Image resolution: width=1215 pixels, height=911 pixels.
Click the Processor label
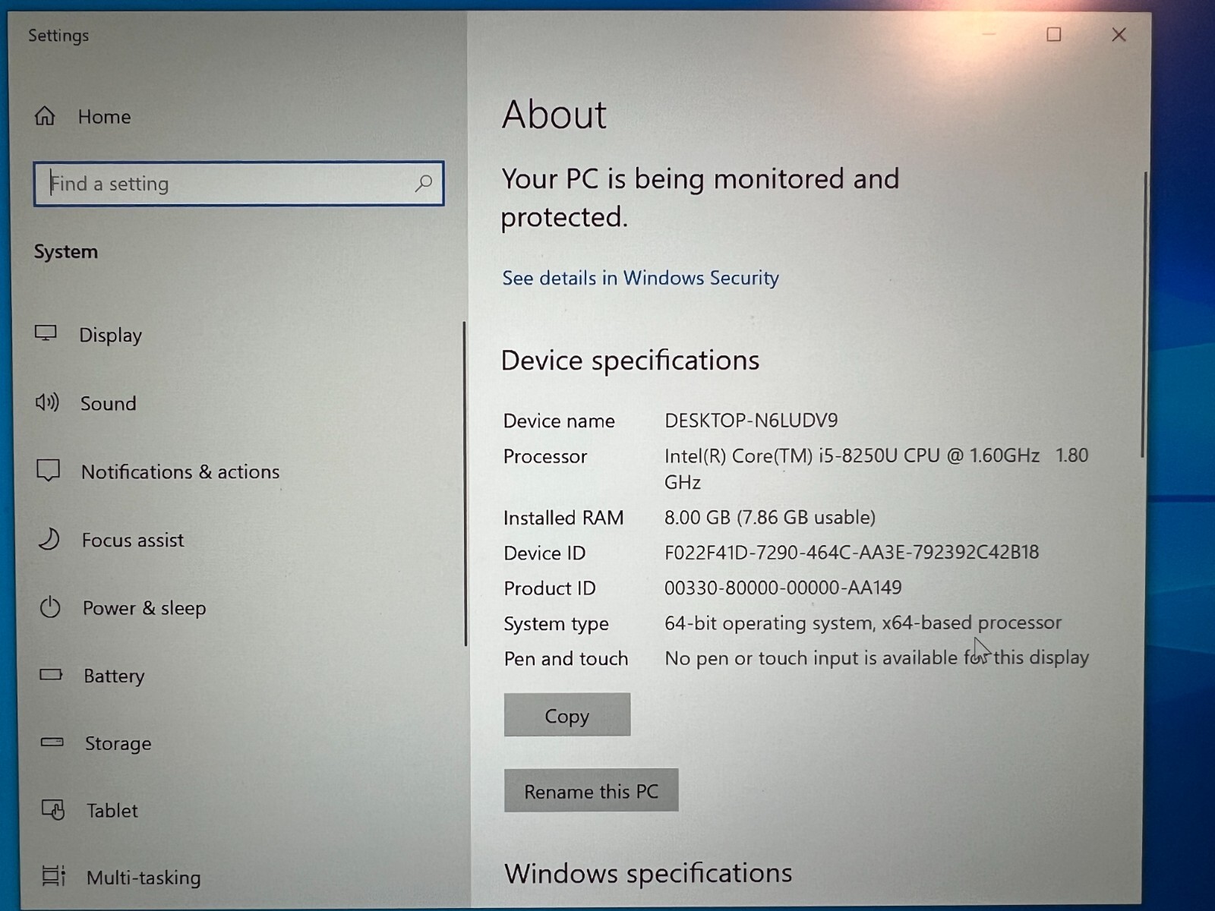click(x=545, y=456)
